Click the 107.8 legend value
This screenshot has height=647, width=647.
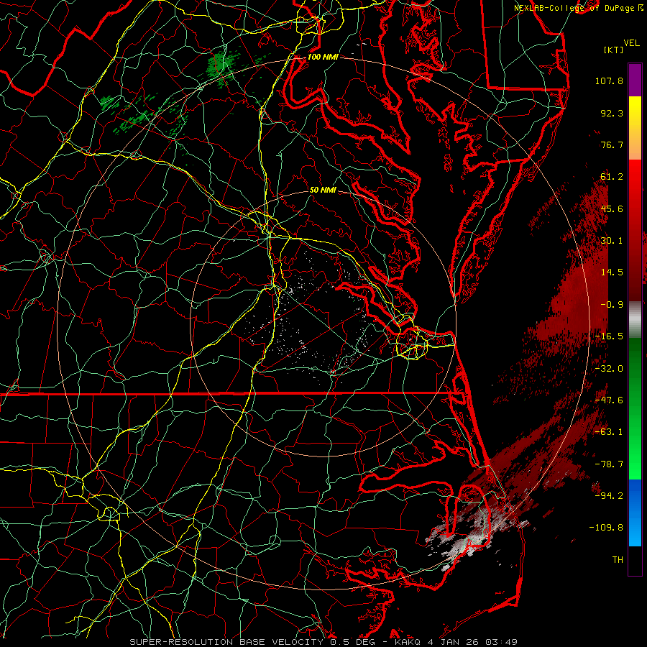pos(609,81)
